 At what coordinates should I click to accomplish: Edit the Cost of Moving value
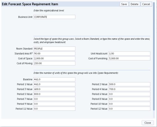click(54, 63)
